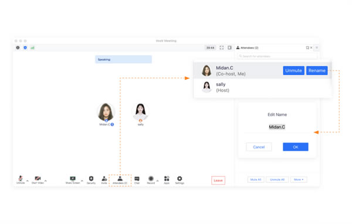
Task: Expand the arrow next to Unmute
Action: coord(28,181)
